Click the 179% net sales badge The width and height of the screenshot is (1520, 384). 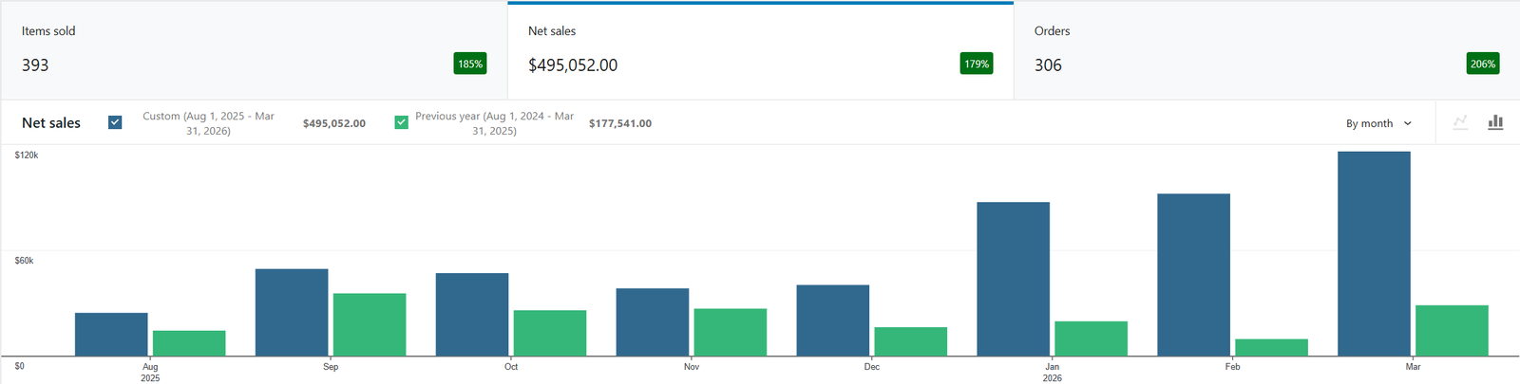coord(977,64)
